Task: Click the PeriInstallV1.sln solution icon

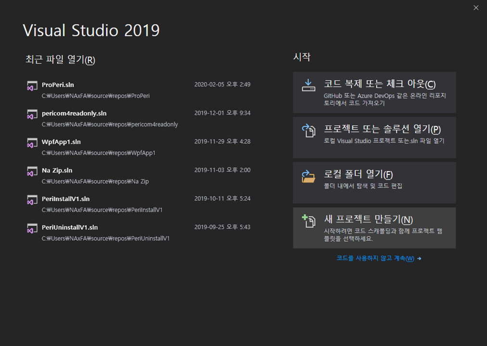Action: tap(32, 200)
